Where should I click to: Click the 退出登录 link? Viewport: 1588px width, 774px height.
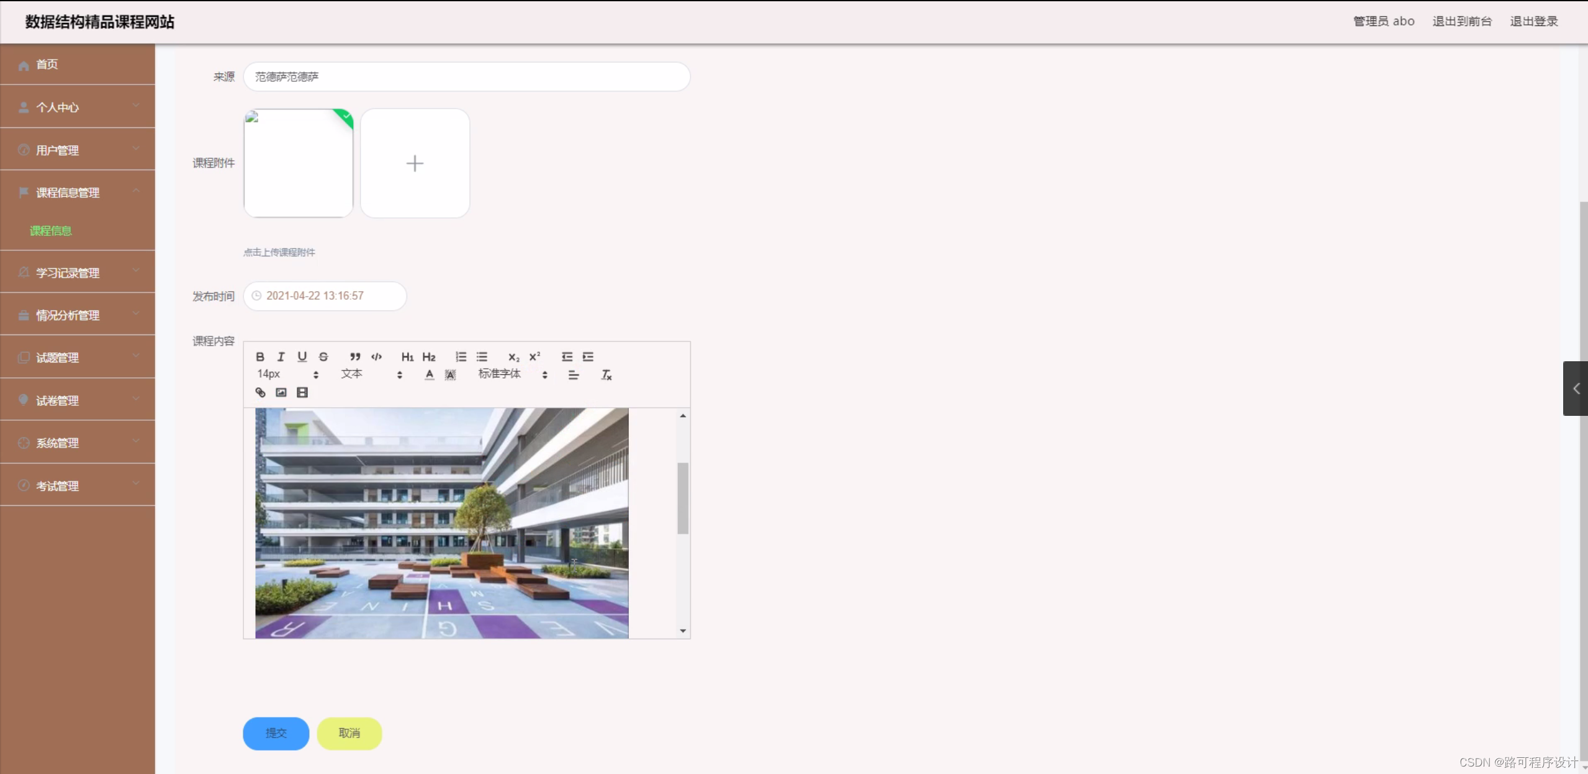coord(1533,21)
